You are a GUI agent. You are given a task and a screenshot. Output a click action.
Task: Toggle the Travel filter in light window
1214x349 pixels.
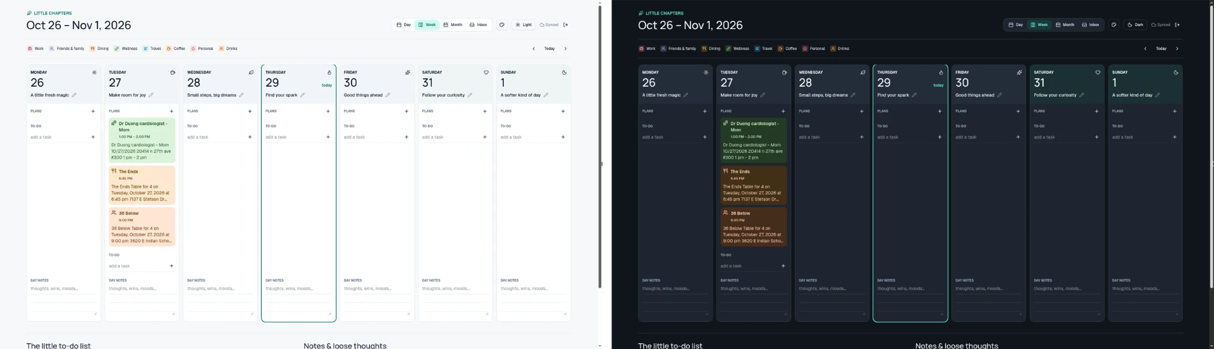(x=152, y=49)
